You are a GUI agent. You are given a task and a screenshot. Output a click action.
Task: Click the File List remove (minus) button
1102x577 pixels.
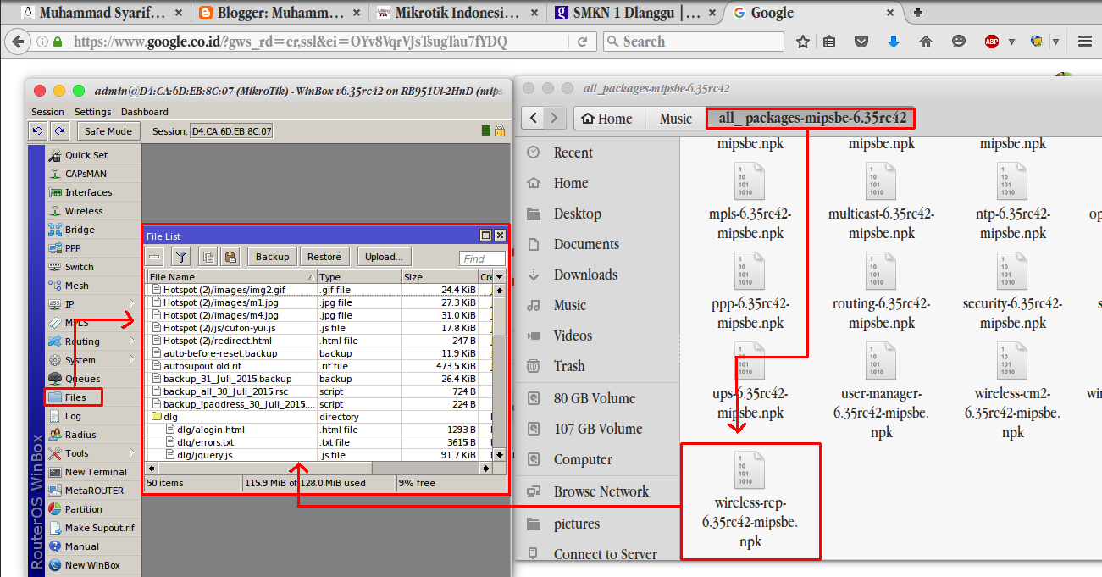[x=155, y=257]
